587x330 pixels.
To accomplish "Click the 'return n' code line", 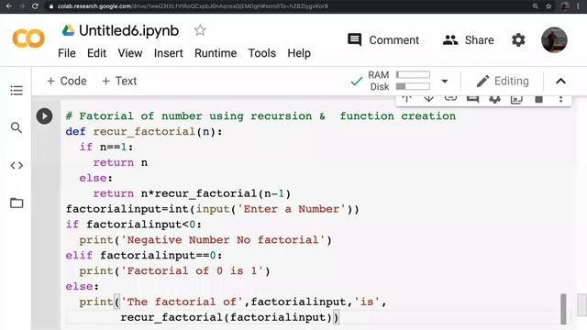I will 120,163.
